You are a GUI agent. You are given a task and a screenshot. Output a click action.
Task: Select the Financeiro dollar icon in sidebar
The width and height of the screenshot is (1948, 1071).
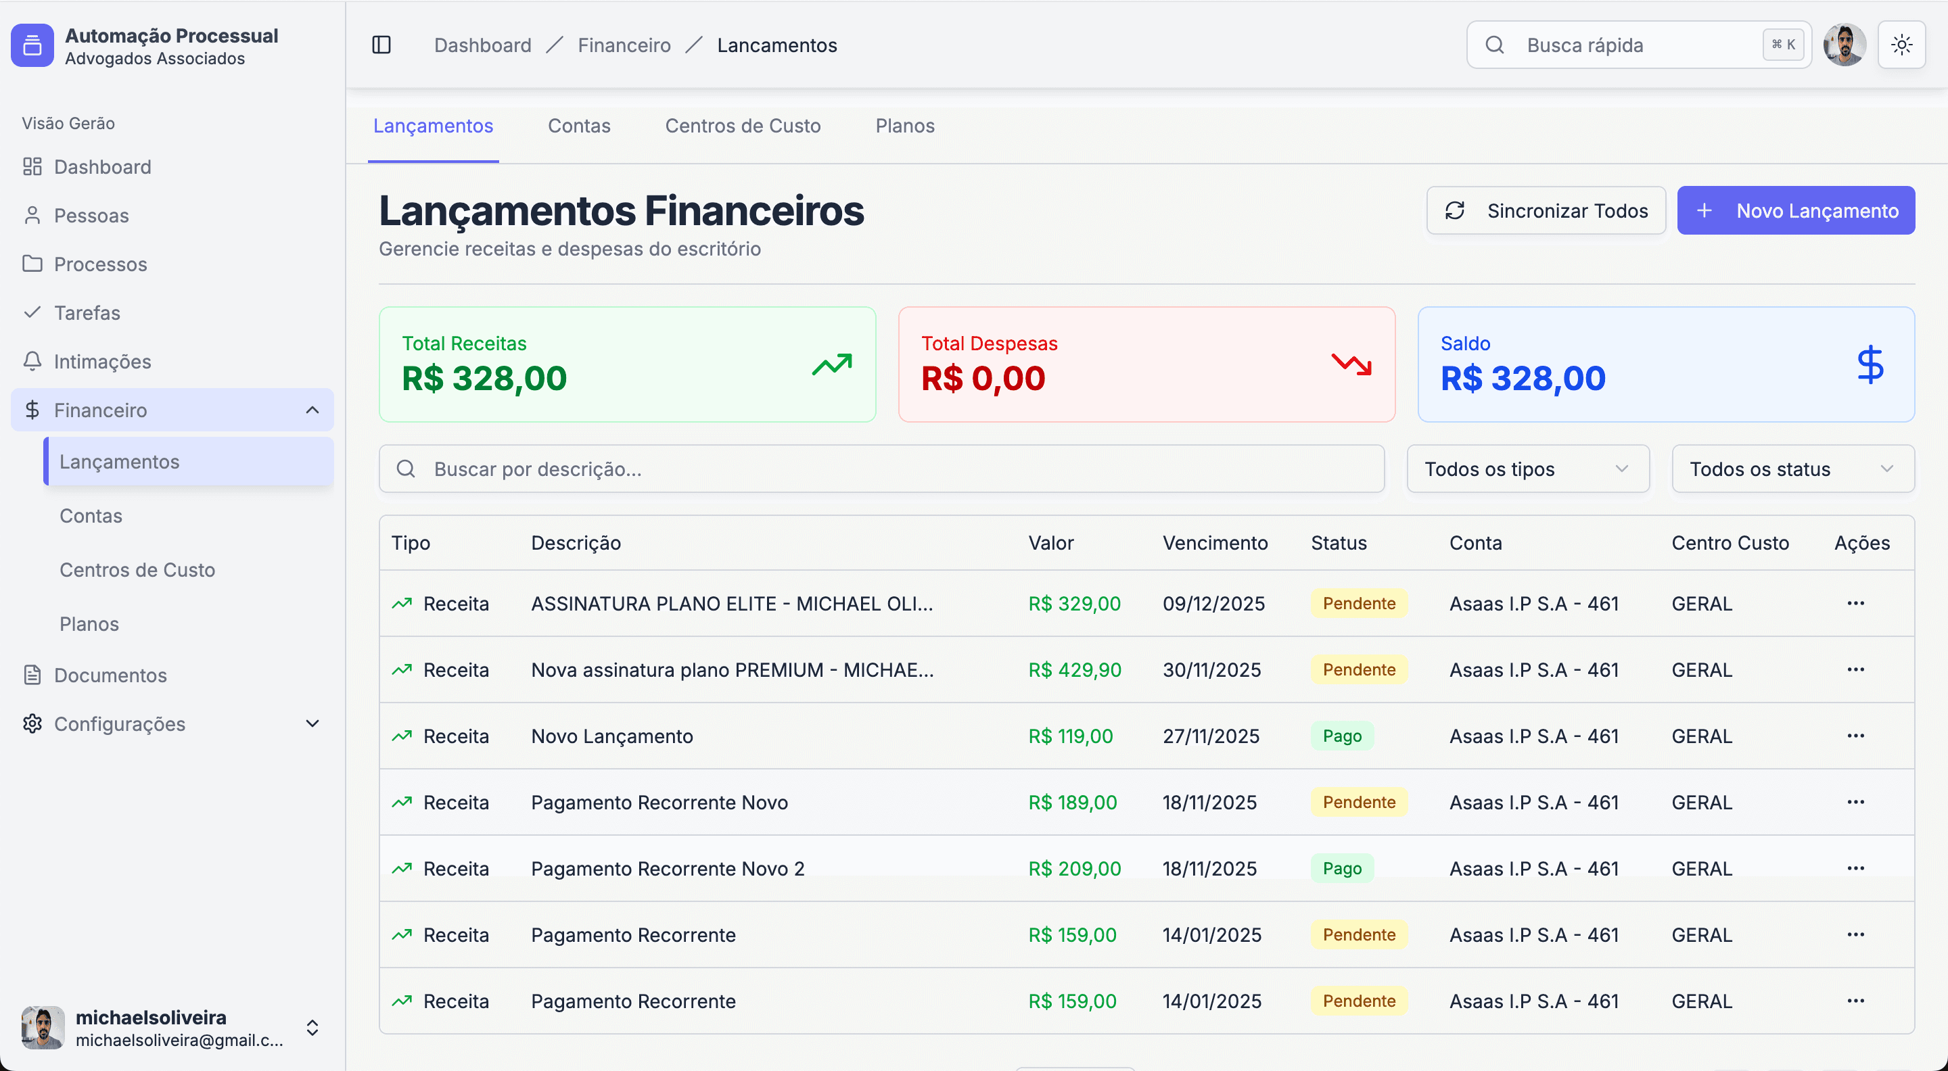pyautogui.click(x=32, y=410)
